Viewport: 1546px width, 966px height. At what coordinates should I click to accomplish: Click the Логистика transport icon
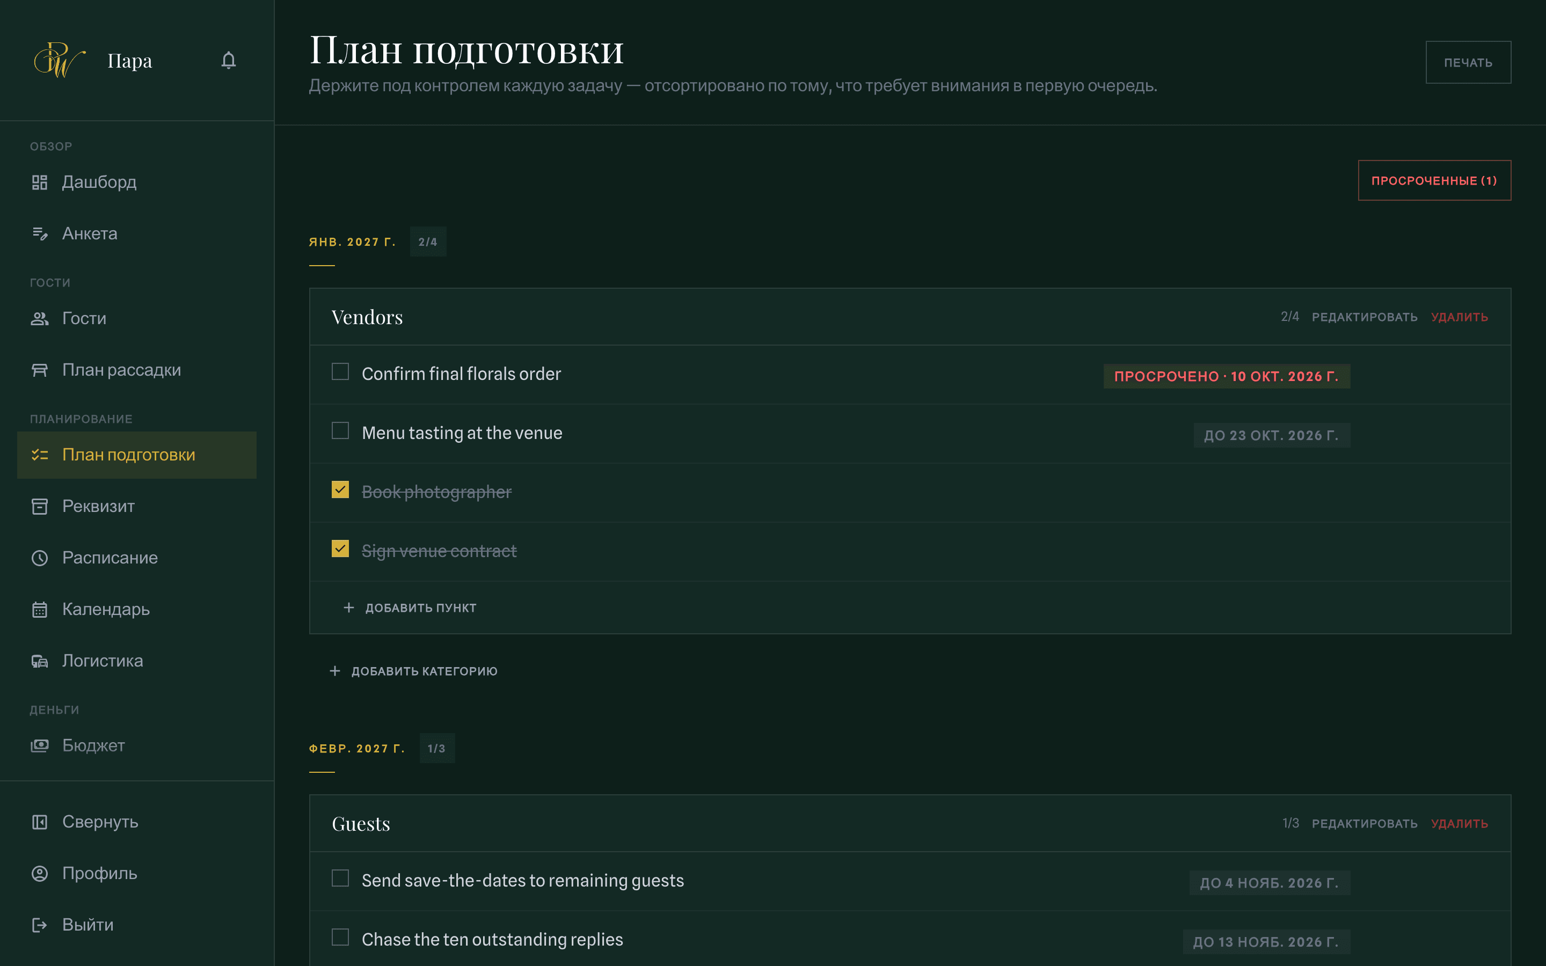pyautogui.click(x=40, y=661)
